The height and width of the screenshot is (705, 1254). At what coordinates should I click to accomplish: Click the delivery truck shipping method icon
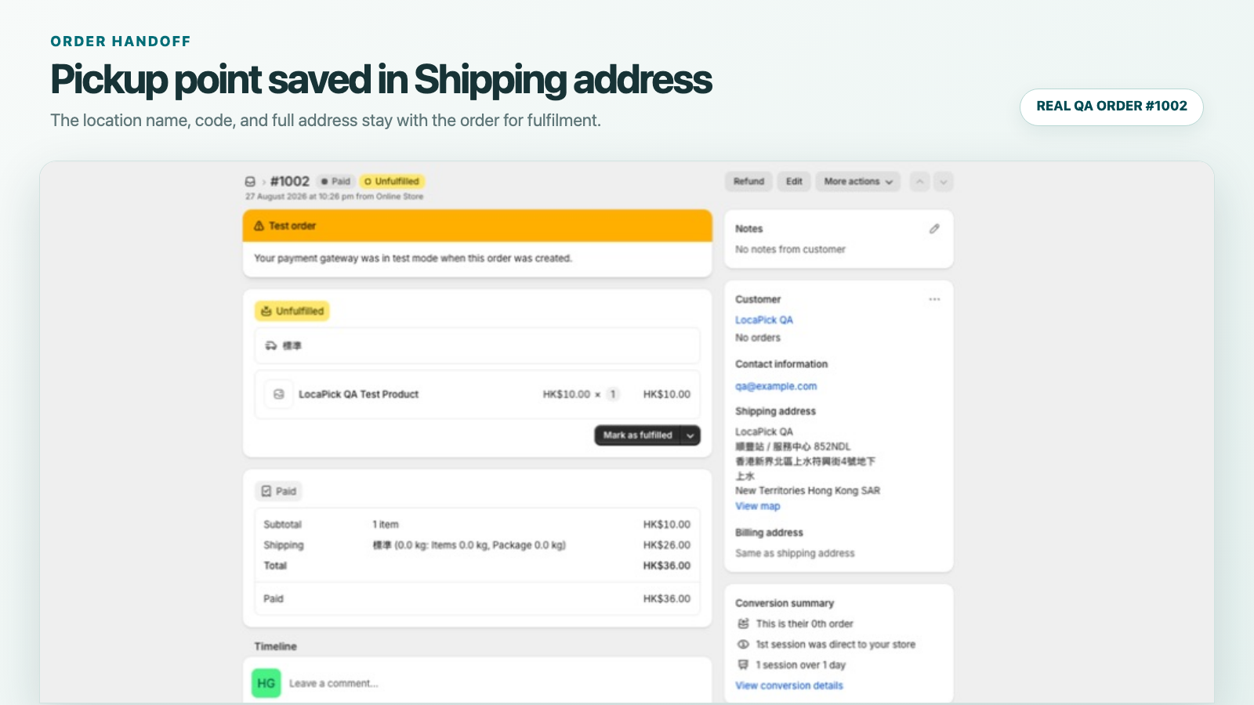271,345
